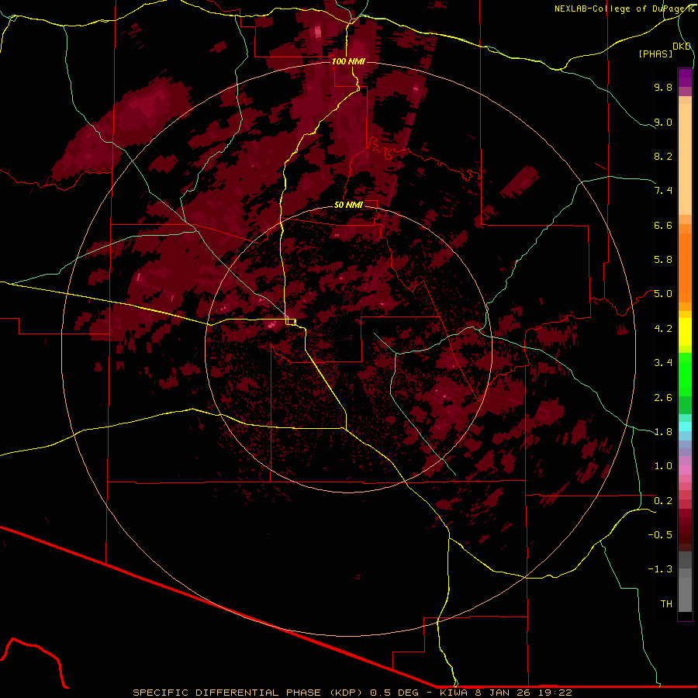Click the DKD text above the legend

(x=682, y=46)
